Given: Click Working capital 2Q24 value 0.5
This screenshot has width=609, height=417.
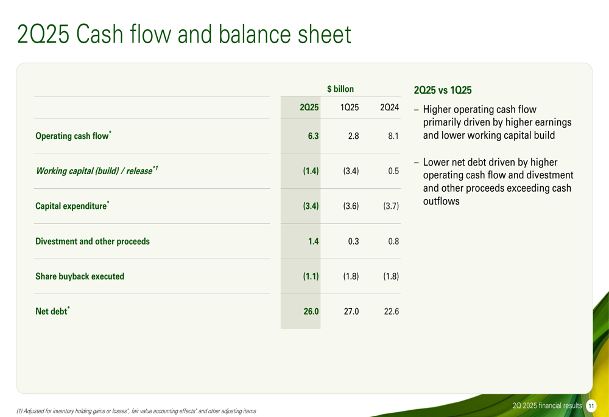Looking at the screenshot, I should 393,171.
